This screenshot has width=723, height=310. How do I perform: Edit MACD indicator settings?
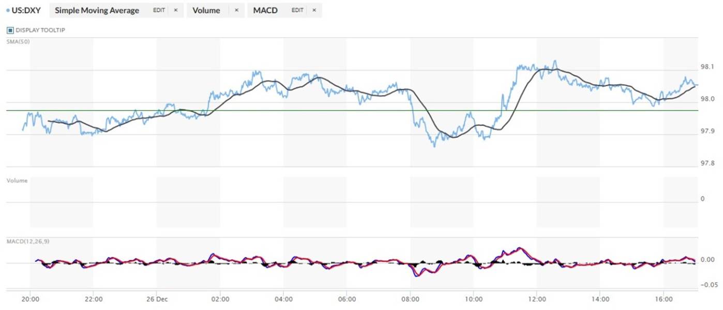pos(297,10)
